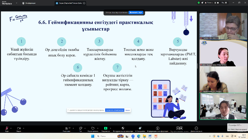
Task: Mute the microphone in Zoom toolbar
Action: [7, 128]
